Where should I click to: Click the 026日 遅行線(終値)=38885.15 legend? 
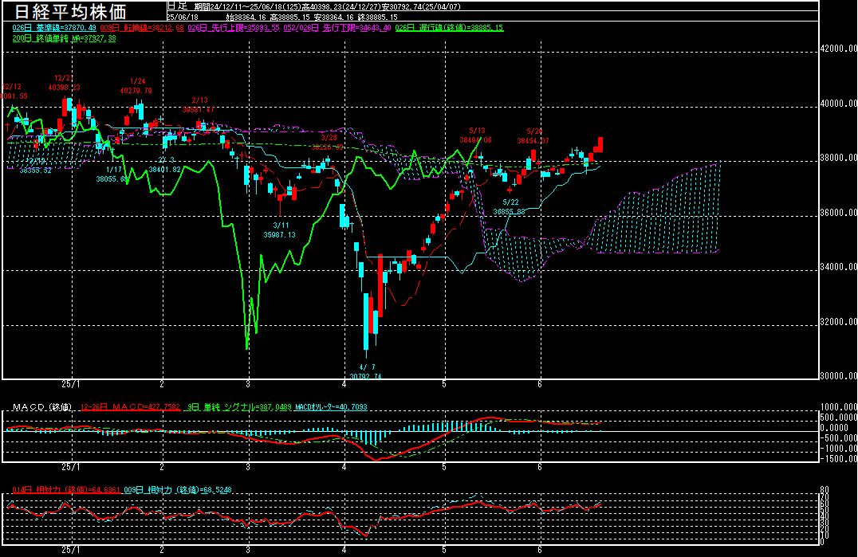(x=449, y=27)
